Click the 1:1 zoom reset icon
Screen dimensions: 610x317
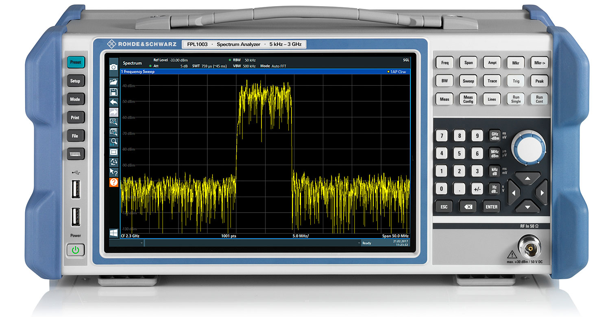(x=114, y=142)
